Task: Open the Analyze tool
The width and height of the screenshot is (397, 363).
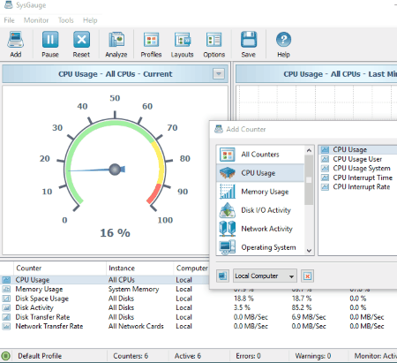Action: pyautogui.click(x=116, y=44)
